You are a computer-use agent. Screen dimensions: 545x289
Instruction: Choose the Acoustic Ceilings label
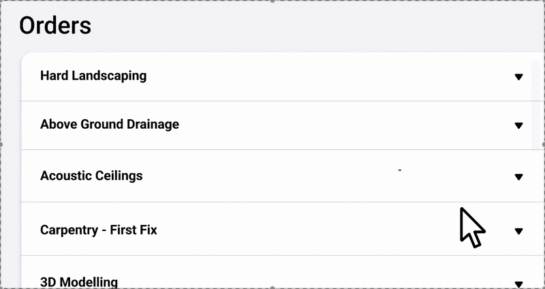point(91,175)
